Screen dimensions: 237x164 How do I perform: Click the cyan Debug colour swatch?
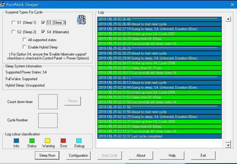point(79,141)
